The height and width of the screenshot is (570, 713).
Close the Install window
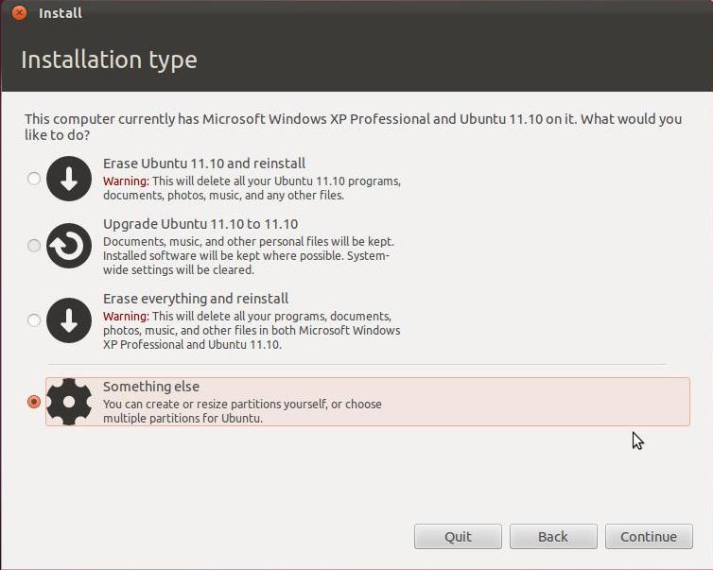(x=19, y=12)
